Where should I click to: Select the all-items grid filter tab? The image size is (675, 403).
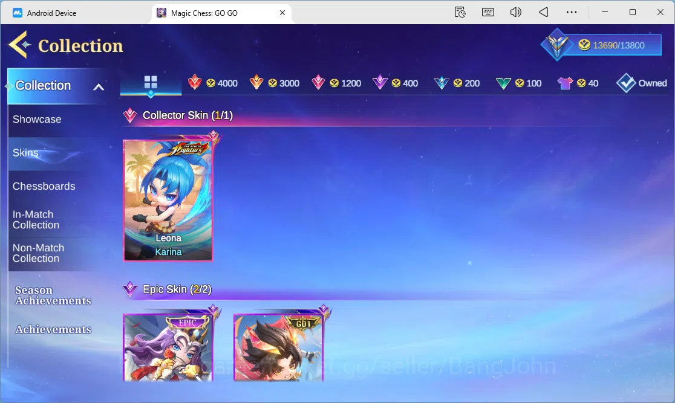[x=151, y=82]
